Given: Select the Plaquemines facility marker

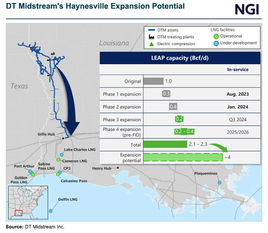Looking at the screenshot, I should pos(219,183).
